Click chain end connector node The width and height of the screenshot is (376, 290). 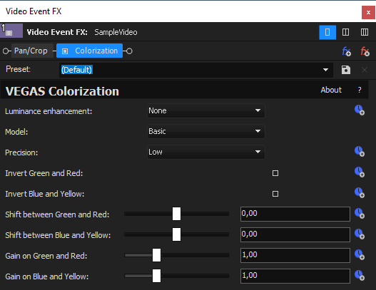click(129, 51)
